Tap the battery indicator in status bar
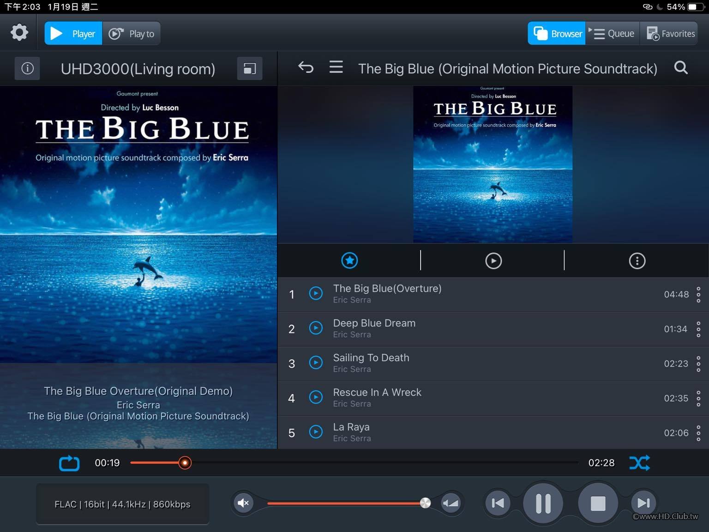 tap(695, 7)
